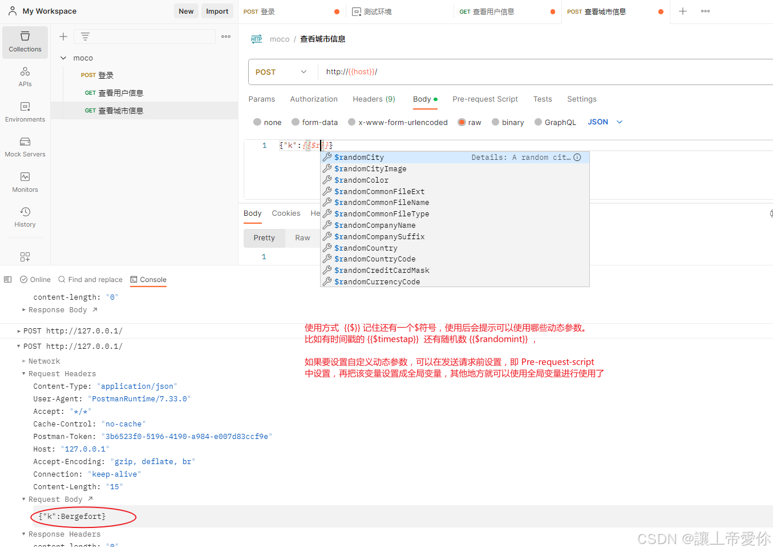Click the request URL input field
This screenshot has width=773, height=552.
547,72
